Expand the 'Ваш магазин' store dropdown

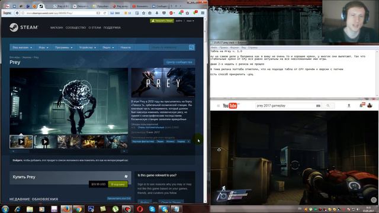pyautogui.click(x=23, y=47)
